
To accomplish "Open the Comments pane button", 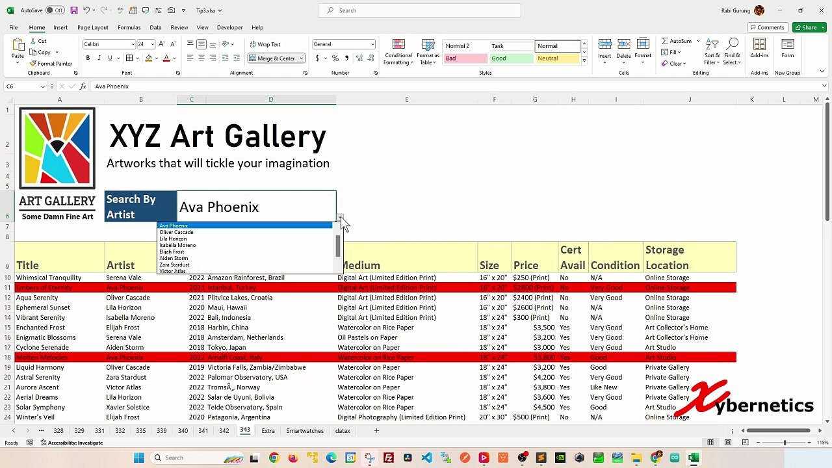I will coord(767,27).
